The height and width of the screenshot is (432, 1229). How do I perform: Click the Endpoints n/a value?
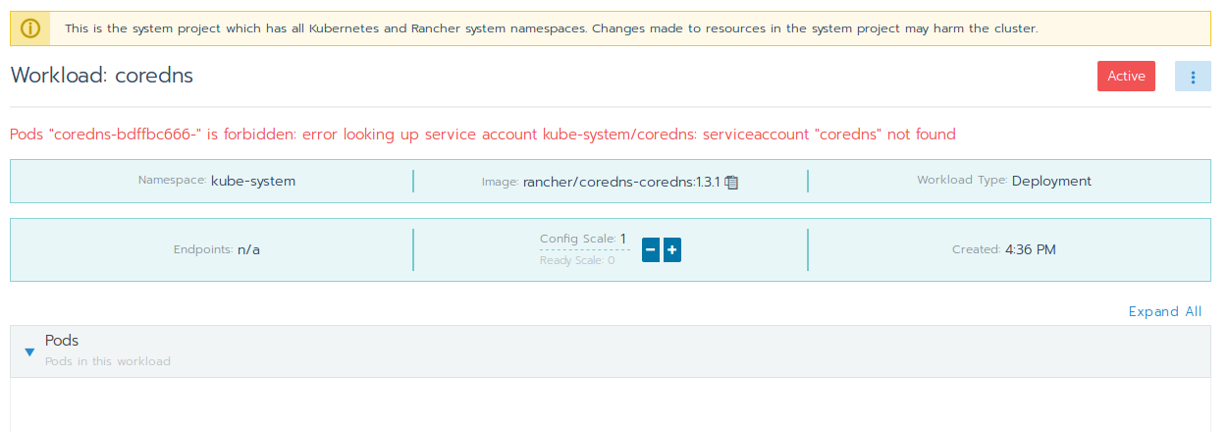[x=248, y=249]
